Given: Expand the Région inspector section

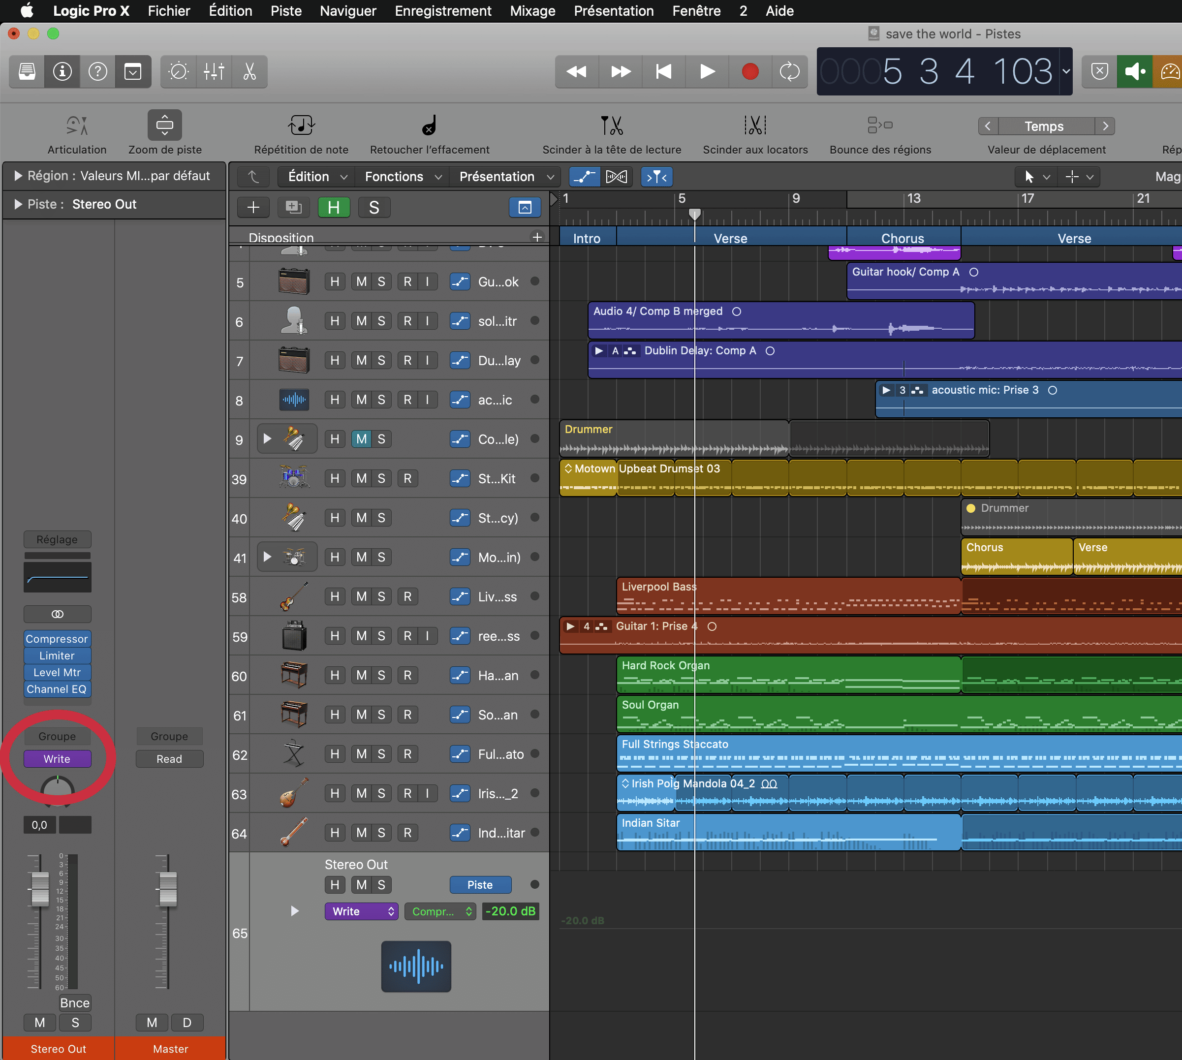Looking at the screenshot, I should [18, 176].
